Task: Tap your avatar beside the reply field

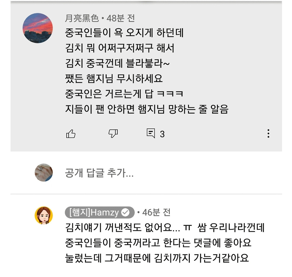Action: click(44, 172)
